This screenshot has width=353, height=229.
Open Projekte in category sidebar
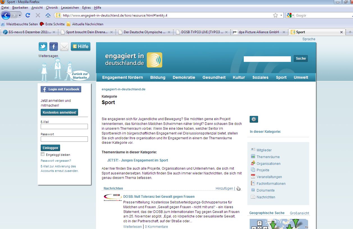263,170
